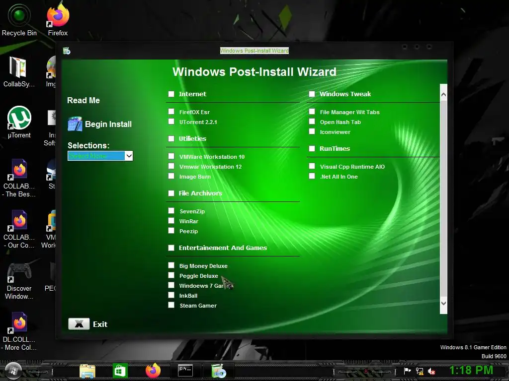
Task: Click the scrollbar up arrow
Action: click(x=443, y=95)
